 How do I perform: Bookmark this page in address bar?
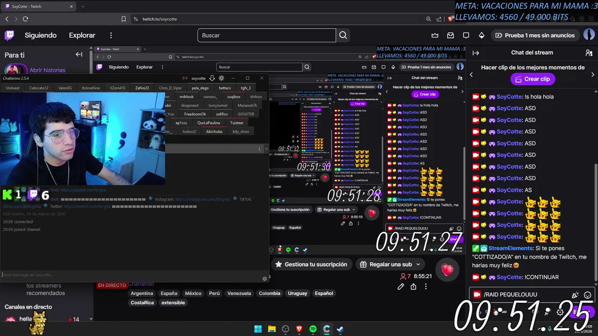pyautogui.click(x=123, y=19)
